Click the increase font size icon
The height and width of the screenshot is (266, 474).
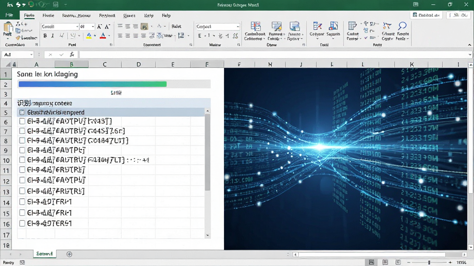[100, 26]
